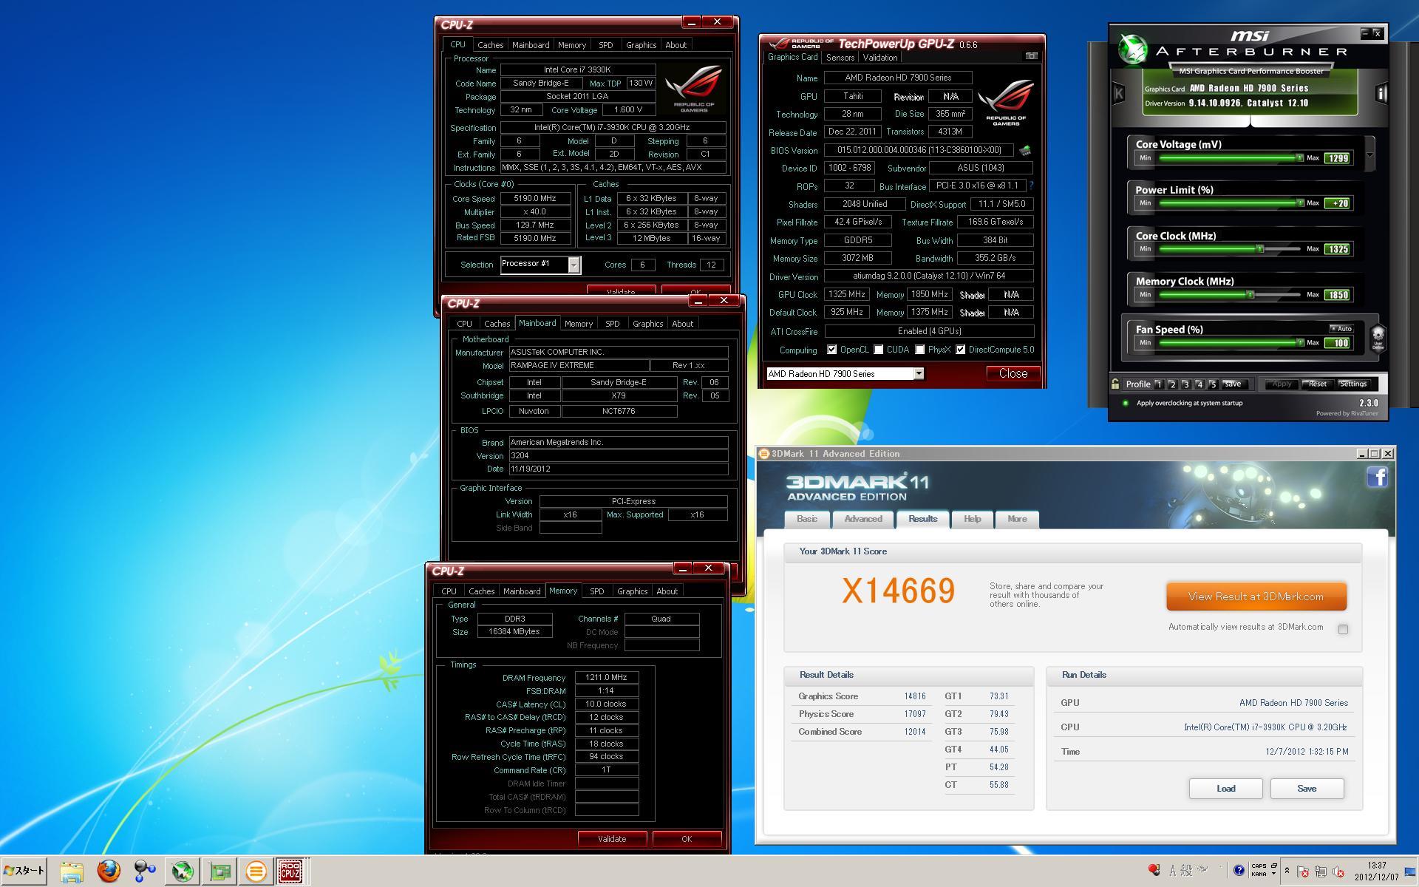Viewport: 1419px width, 887px height.
Task: Click the Fan Speed slider handle
Action: click(x=1299, y=343)
